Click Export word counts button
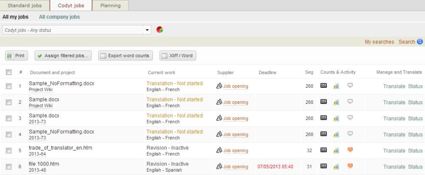 pyautogui.click(x=126, y=56)
